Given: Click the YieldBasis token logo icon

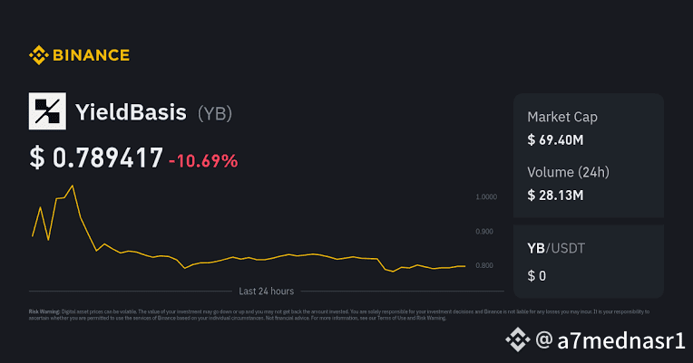Looking at the screenshot, I should (x=47, y=112).
